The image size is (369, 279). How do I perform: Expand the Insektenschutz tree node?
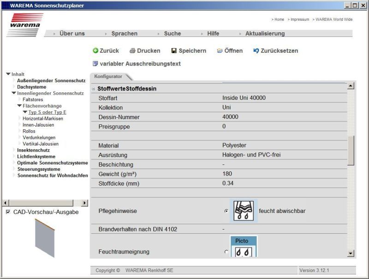pyautogui.click(x=14, y=150)
